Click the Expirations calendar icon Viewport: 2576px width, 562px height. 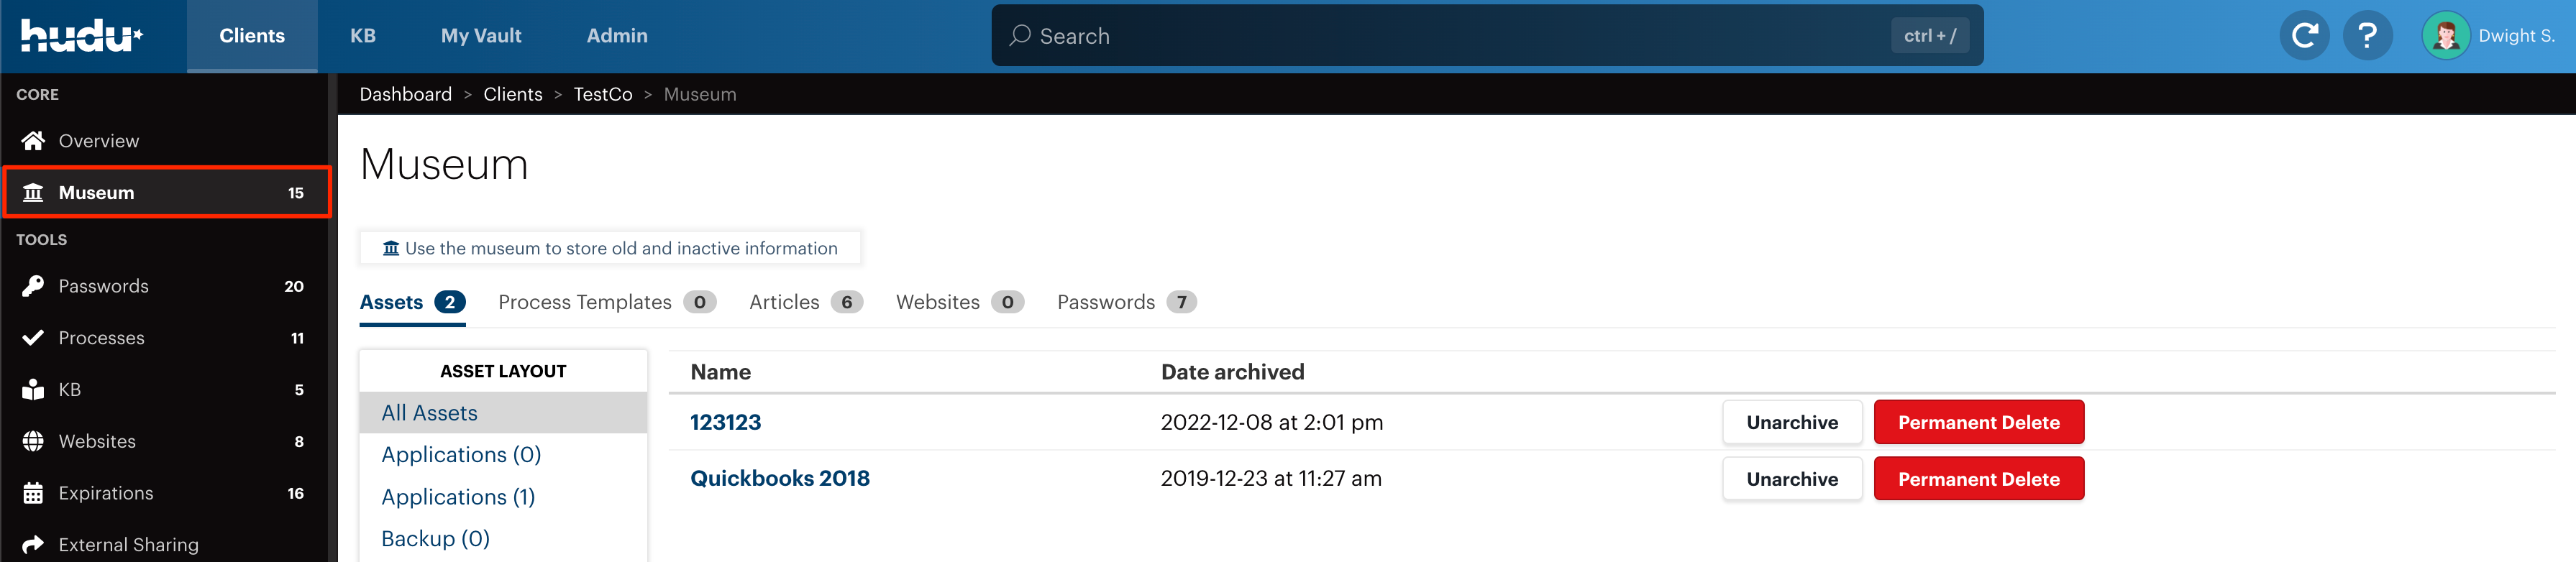[33, 493]
